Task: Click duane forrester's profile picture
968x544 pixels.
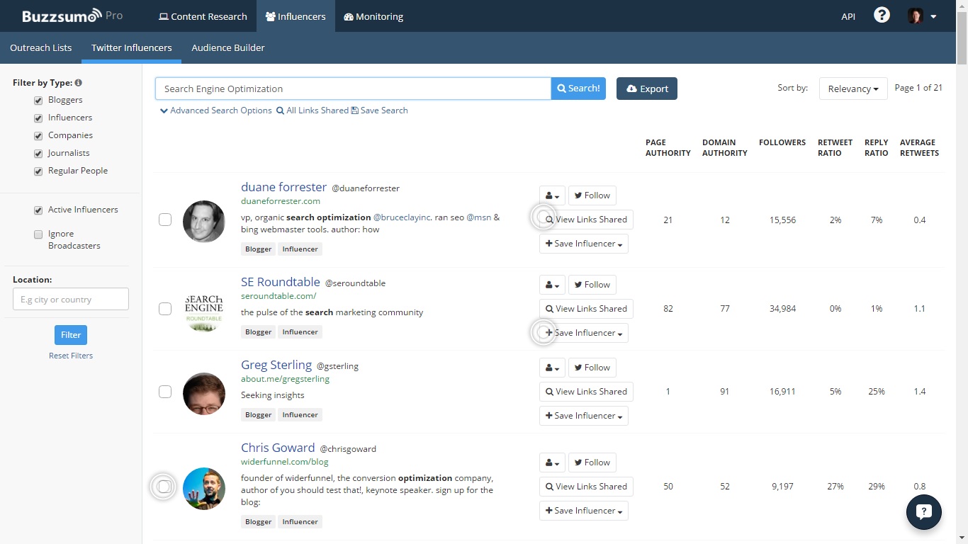Action: click(204, 221)
